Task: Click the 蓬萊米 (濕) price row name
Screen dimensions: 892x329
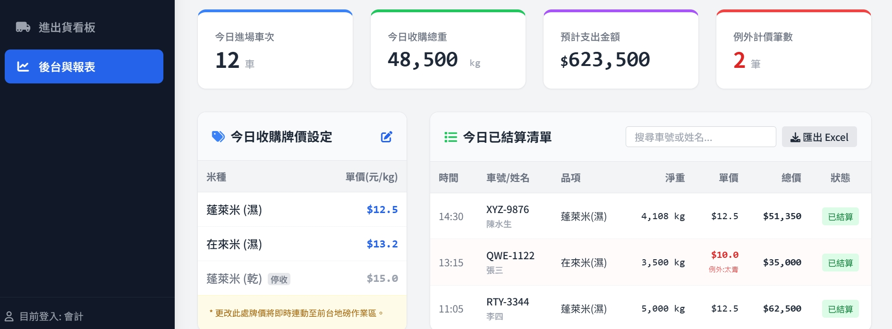Action: click(x=234, y=209)
